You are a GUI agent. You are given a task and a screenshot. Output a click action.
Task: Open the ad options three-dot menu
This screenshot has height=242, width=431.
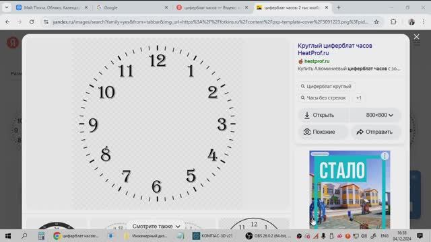(385, 156)
